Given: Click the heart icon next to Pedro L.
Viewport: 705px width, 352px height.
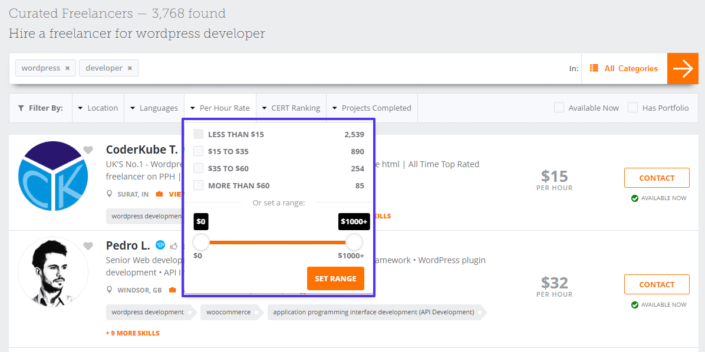Looking at the screenshot, I should pyautogui.click(x=88, y=245).
